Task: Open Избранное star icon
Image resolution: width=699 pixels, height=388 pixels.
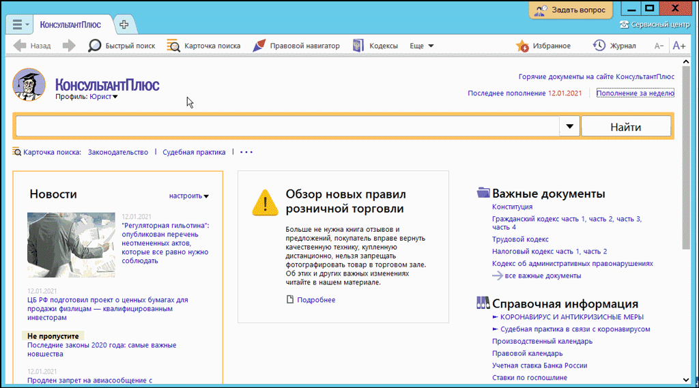Action: tap(543, 46)
